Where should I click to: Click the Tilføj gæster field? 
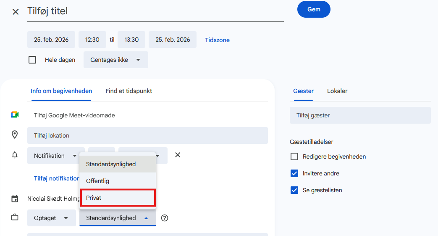(x=360, y=115)
